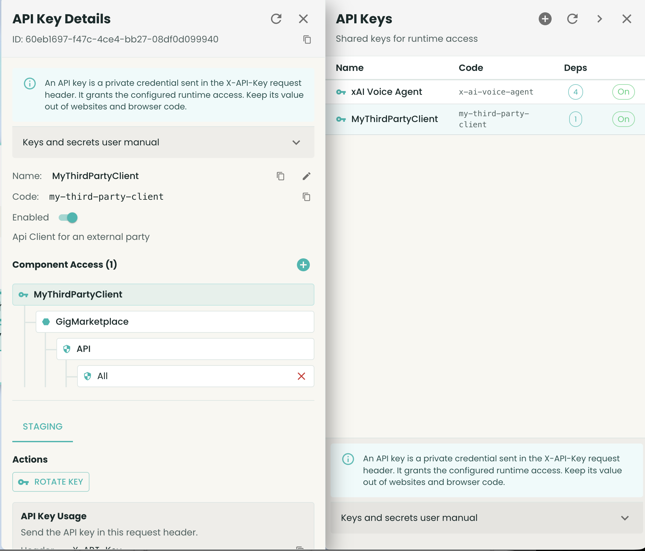Screen dimensions: 645x551
Task: Select the MyThirdPartyClient tree root node
Action: click(x=163, y=295)
